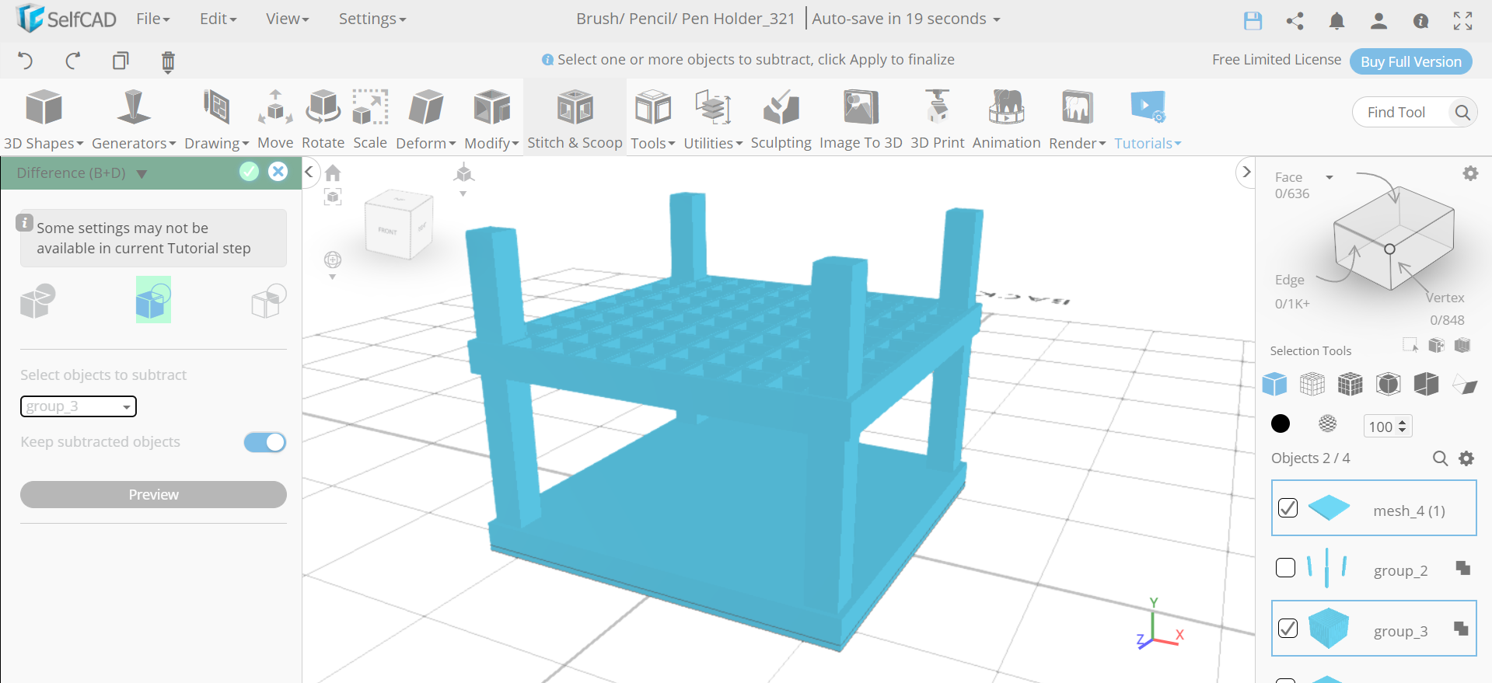The height and width of the screenshot is (683, 1492).
Task: Cancel Difference with X button
Action: click(x=278, y=172)
